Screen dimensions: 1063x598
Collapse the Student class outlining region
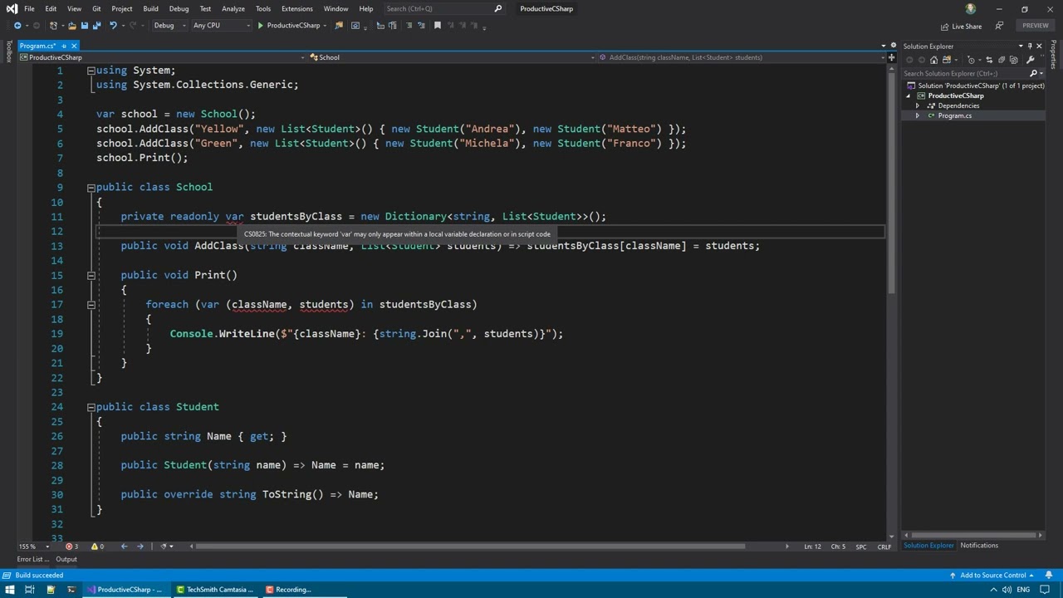point(91,407)
